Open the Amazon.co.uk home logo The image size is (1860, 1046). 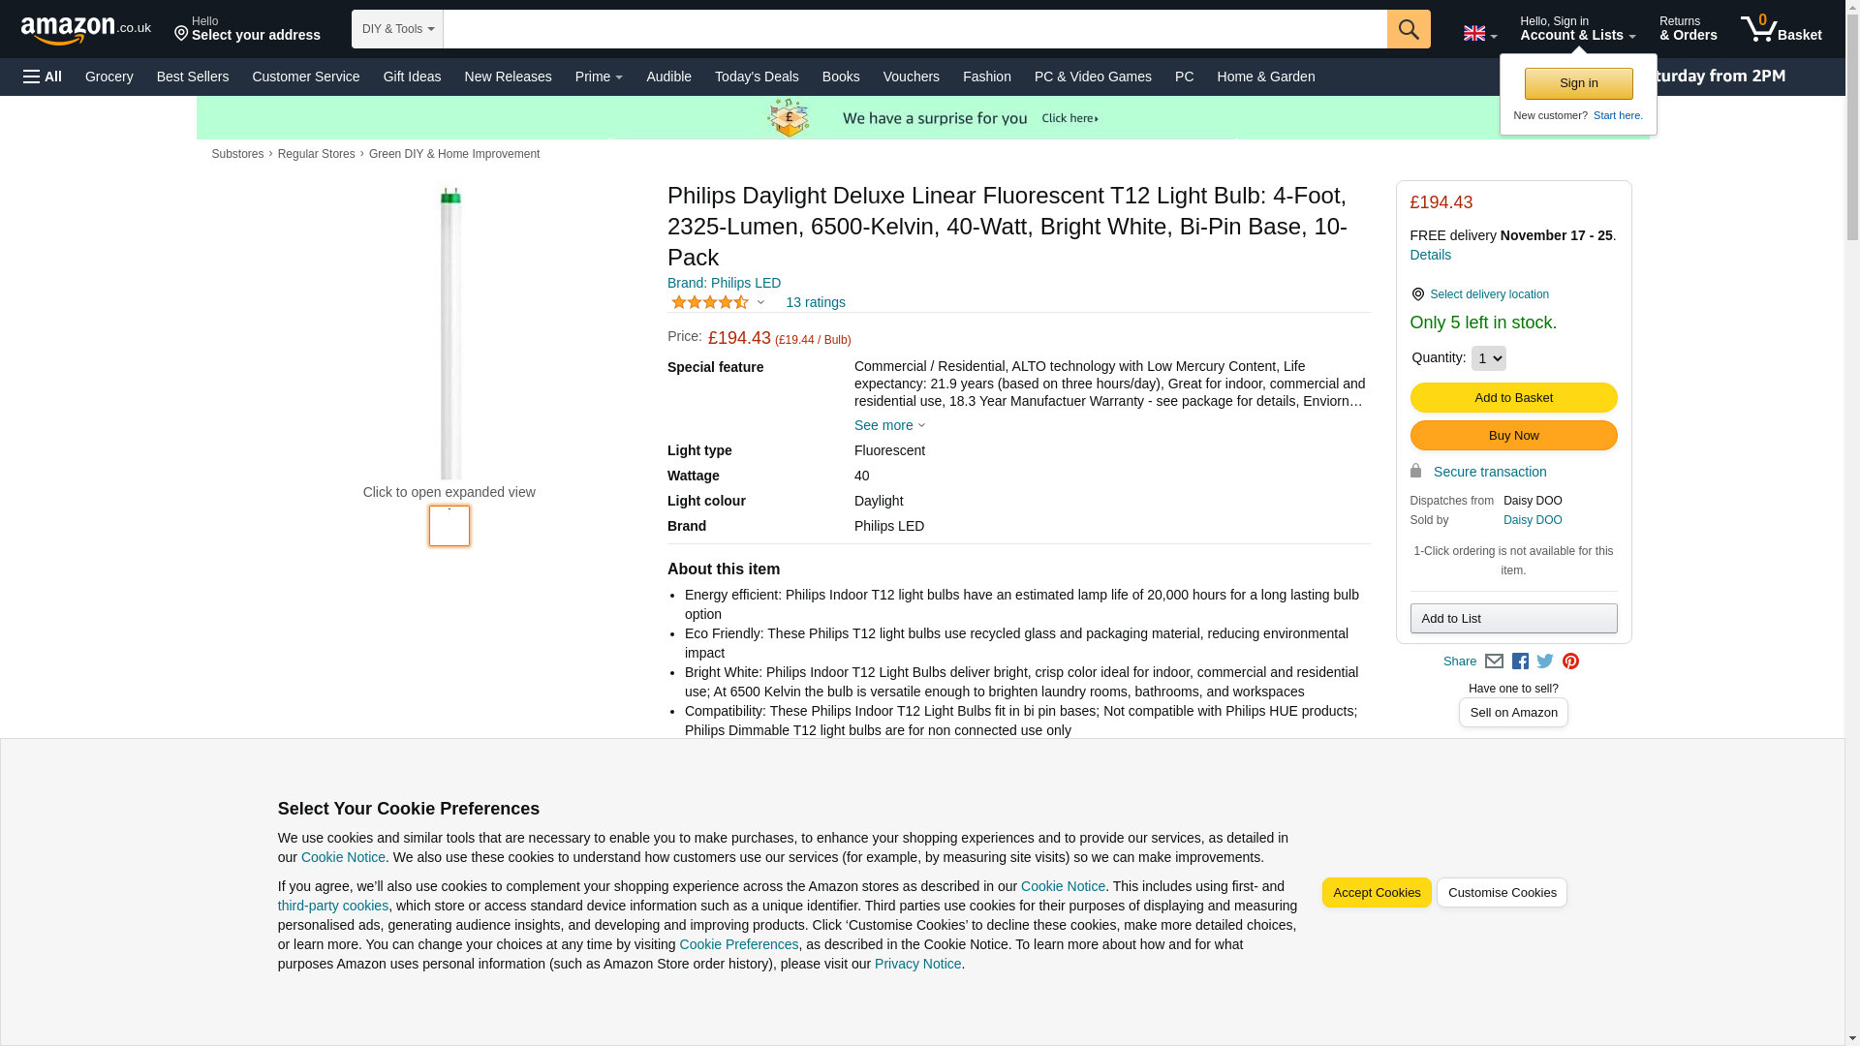pyautogui.click(x=85, y=30)
